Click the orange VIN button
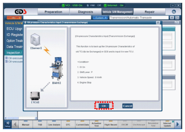This screenshot has width=185, height=132. click(x=14, y=18)
